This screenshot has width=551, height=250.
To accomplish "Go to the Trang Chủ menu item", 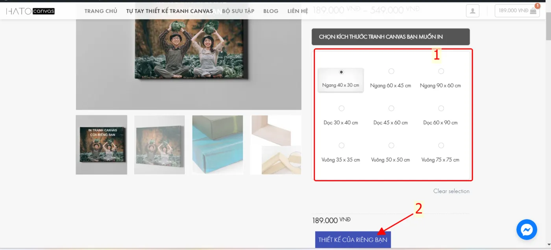I will 101,11.
